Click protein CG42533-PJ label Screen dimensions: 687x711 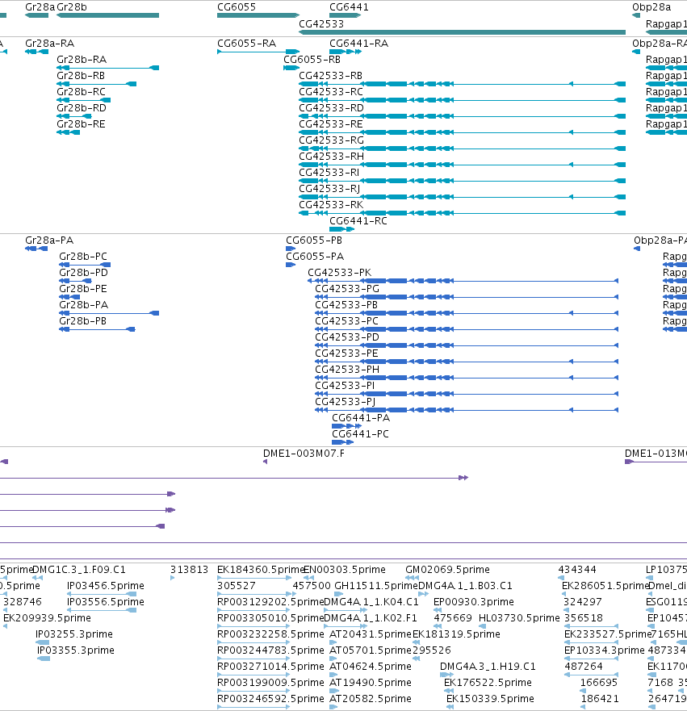(345, 402)
